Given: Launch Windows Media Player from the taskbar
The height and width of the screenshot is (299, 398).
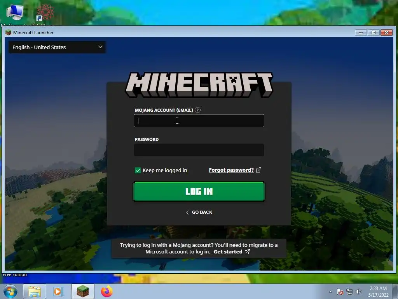Looking at the screenshot, I should tap(58, 292).
